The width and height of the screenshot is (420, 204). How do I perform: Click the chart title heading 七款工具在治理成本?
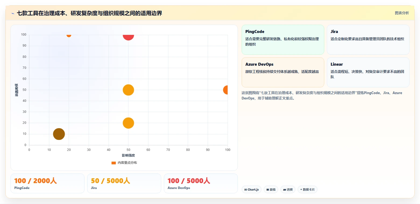pos(90,13)
